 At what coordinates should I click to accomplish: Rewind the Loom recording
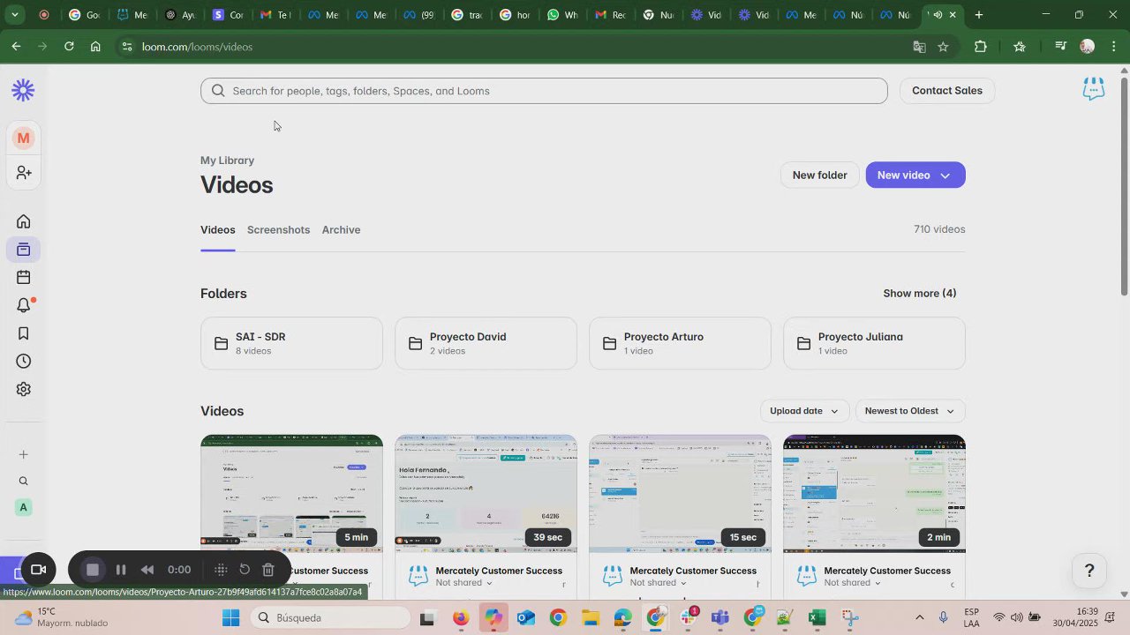[147, 570]
